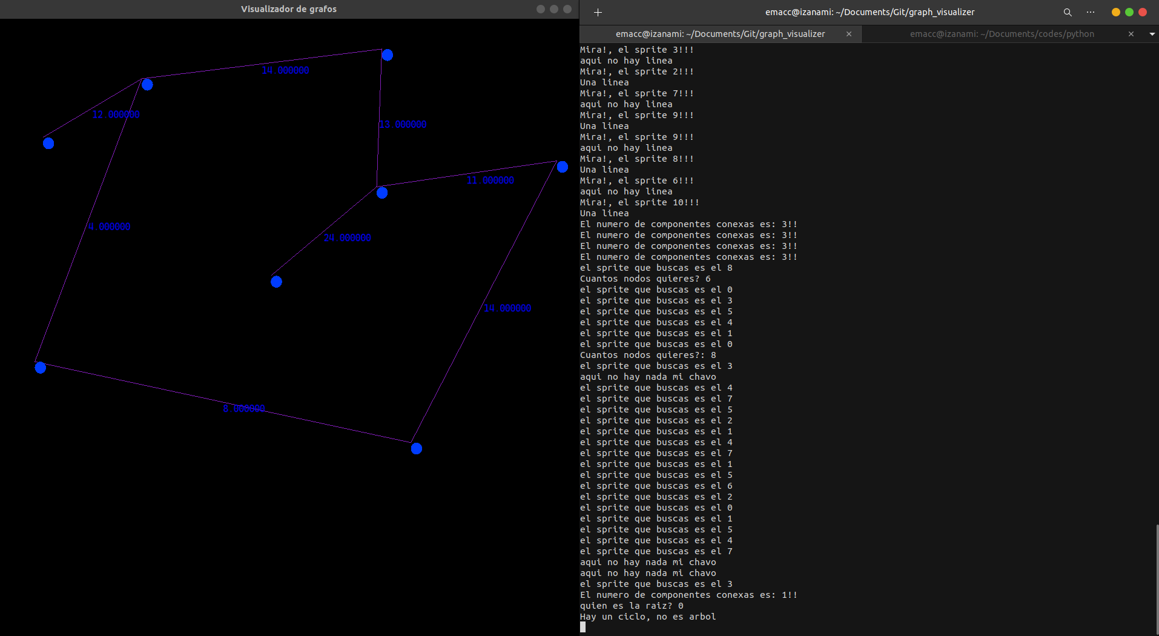Minimize the Visualizador de grafos window

[541, 9]
